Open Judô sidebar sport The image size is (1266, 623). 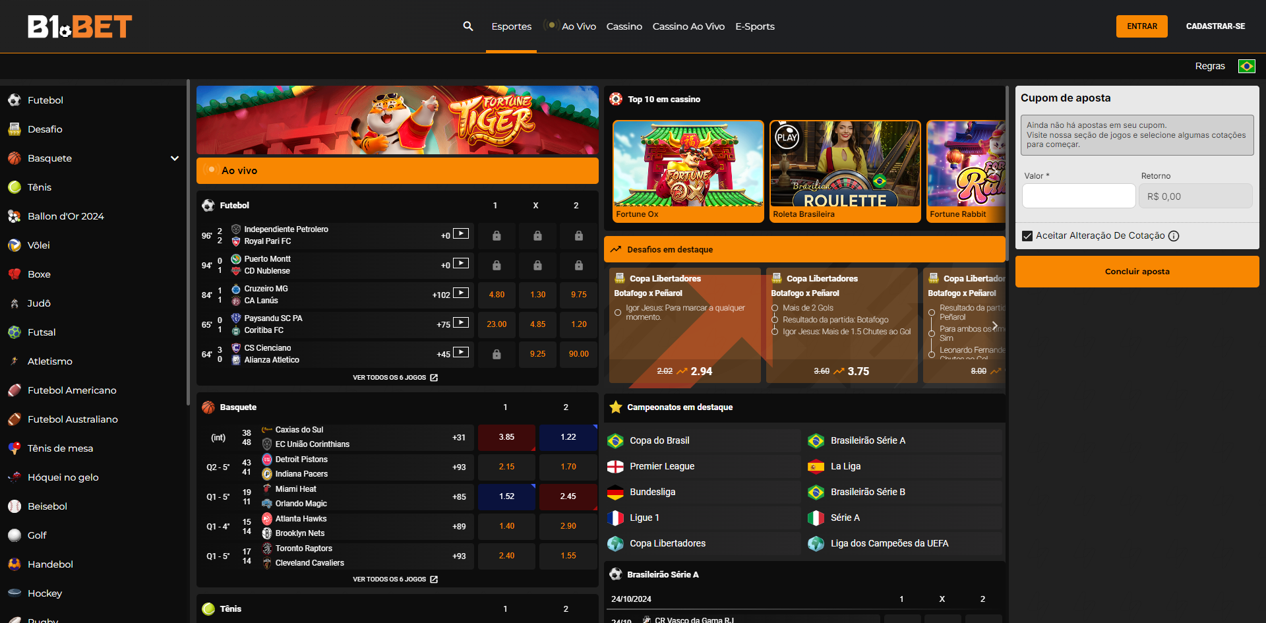click(39, 303)
